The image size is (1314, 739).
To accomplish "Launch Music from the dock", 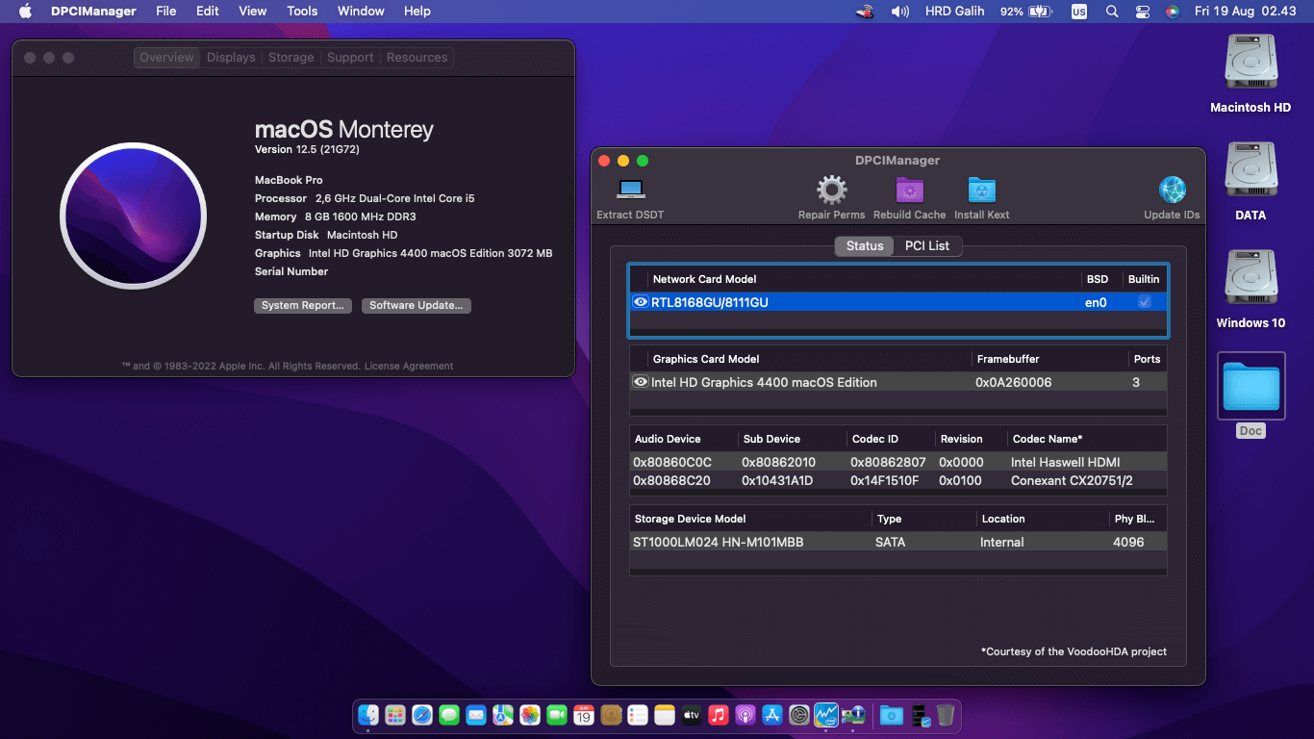I will (x=718, y=715).
